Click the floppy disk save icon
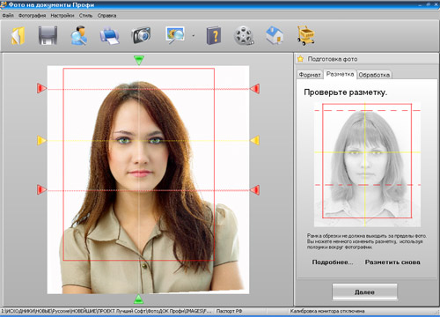This screenshot has width=440, height=317. coord(48,36)
